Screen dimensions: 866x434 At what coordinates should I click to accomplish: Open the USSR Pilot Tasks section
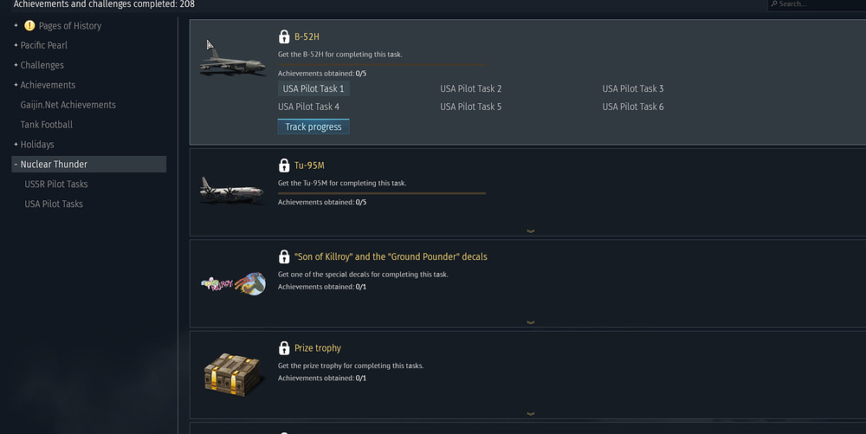(56, 185)
